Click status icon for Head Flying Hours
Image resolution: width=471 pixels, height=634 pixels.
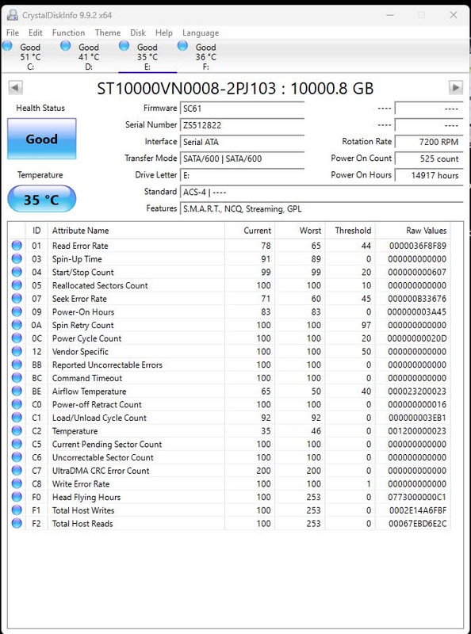(x=17, y=497)
